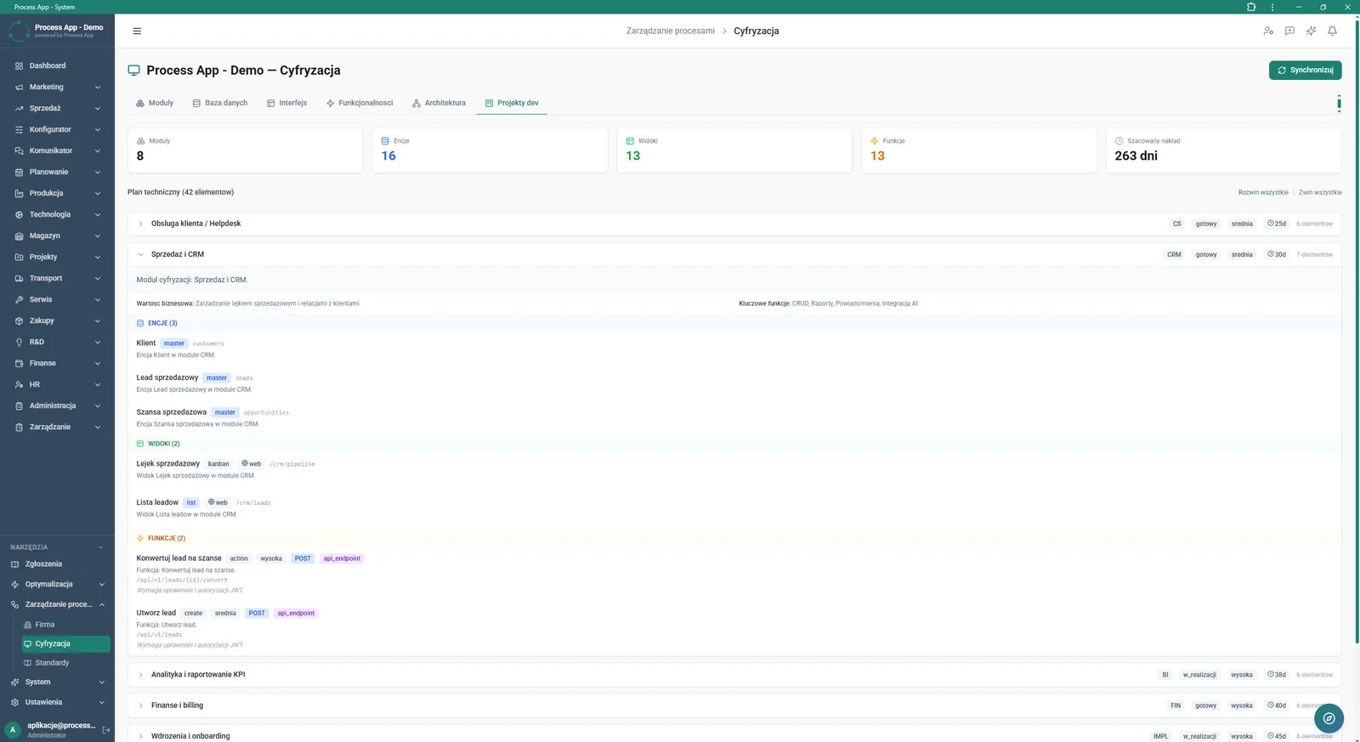Click the Zakupy icon in sidebar

point(19,320)
